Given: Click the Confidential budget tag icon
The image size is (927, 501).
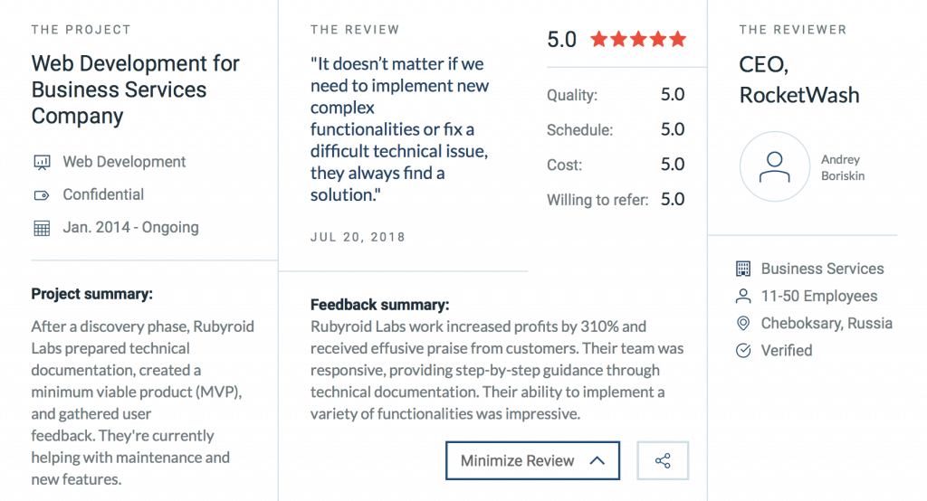Looking at the screenshot, I should click(41, 195).
